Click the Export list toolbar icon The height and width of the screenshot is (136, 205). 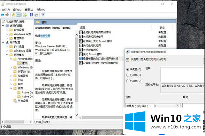pyautogui.click(x=25, y=15)
